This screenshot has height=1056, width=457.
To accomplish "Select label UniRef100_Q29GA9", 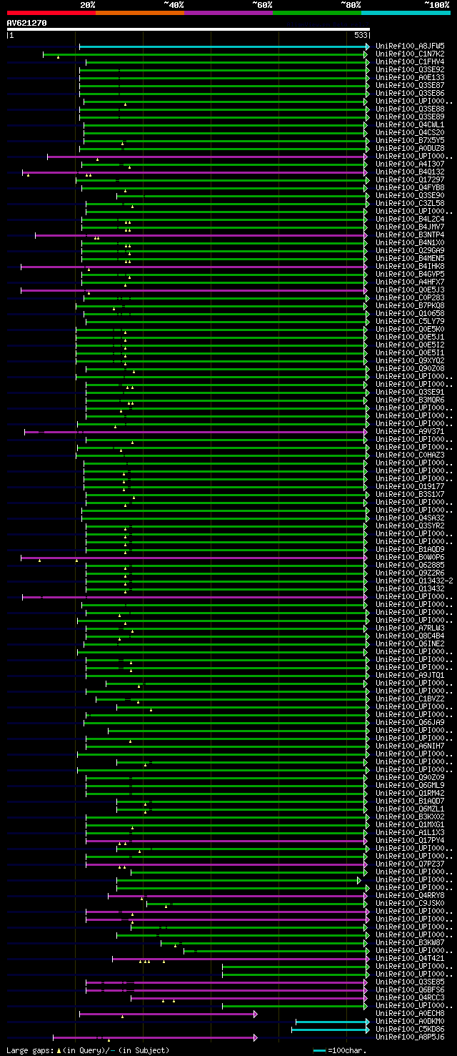I will pos(410,250).
